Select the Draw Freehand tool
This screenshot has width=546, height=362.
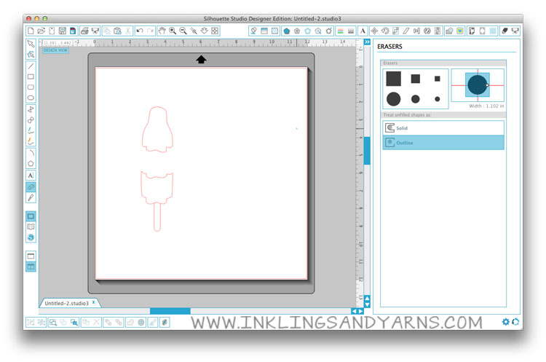click(x=31, y=130)
